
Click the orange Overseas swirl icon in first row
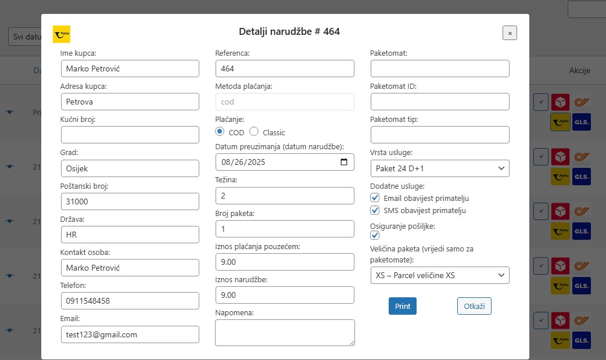(581, 102)
